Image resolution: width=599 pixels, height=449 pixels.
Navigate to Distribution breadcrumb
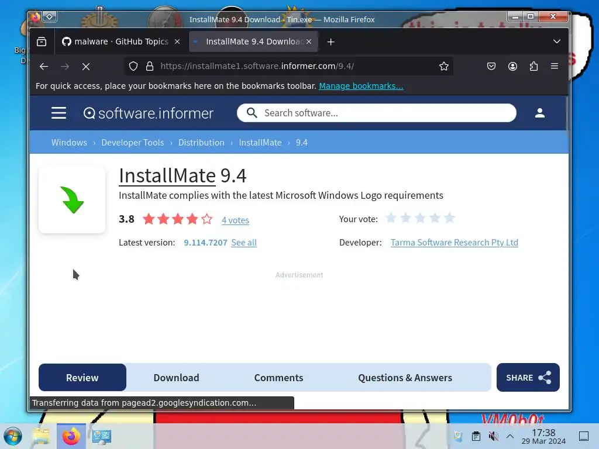pos(201,143)
